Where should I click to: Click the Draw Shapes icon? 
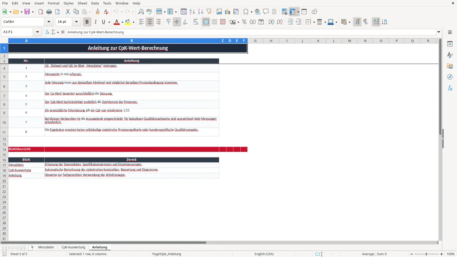(x=314, y=12)
